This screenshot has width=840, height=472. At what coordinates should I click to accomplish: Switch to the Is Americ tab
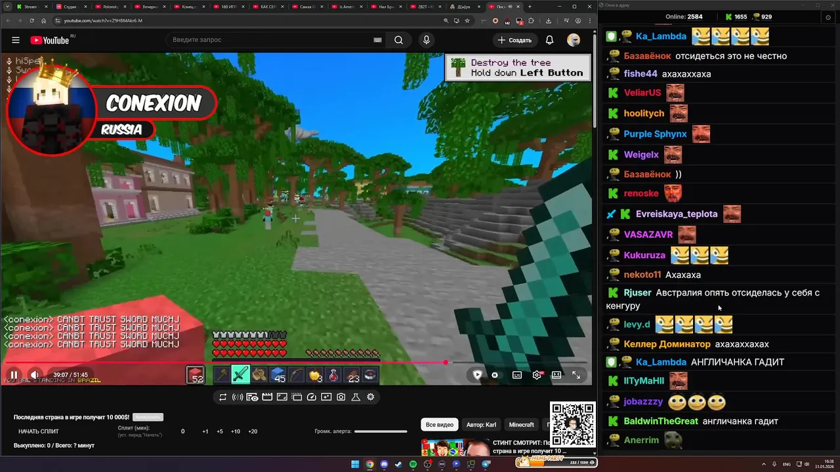pos(348,7)
